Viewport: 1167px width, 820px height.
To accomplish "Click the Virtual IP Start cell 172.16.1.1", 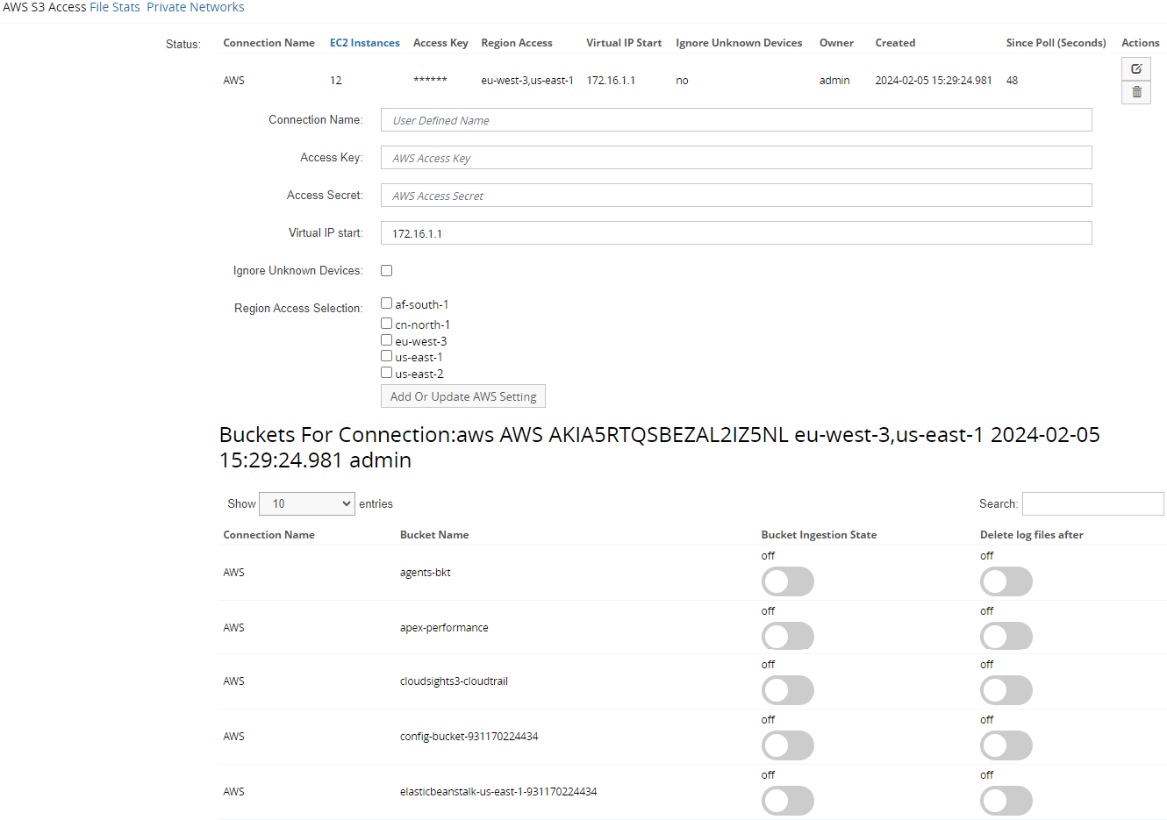I will [x=611, y=80].
